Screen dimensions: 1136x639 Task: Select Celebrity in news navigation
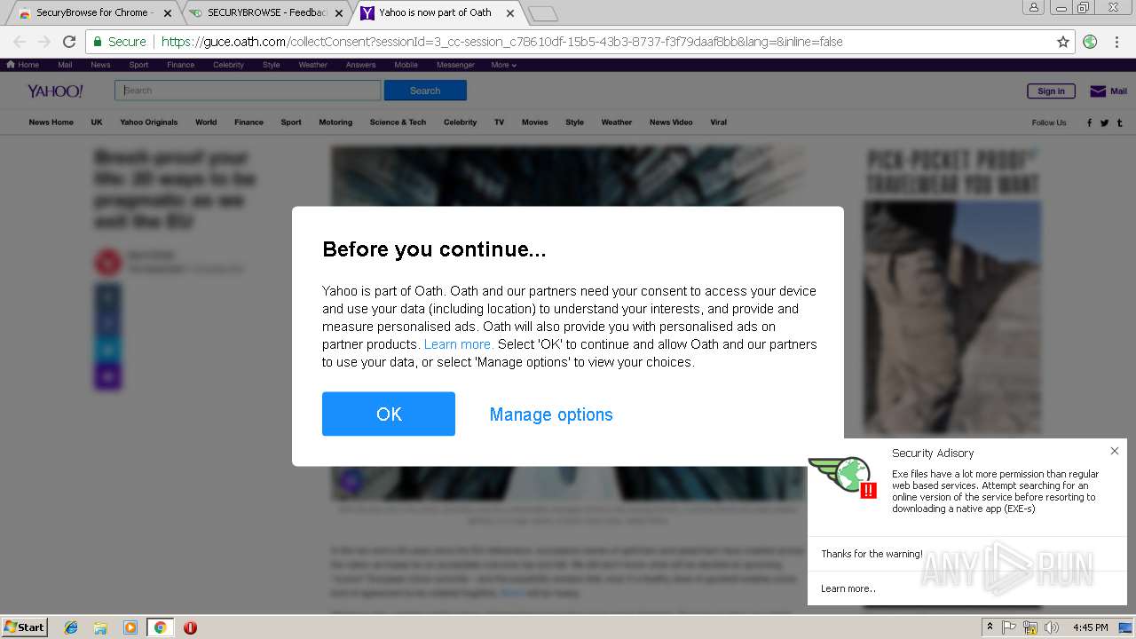coord(461,122)
